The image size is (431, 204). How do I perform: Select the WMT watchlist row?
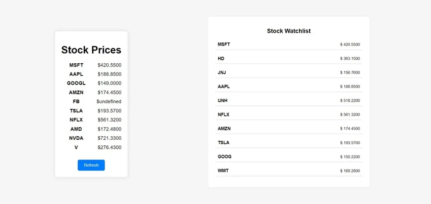[289, 171]
